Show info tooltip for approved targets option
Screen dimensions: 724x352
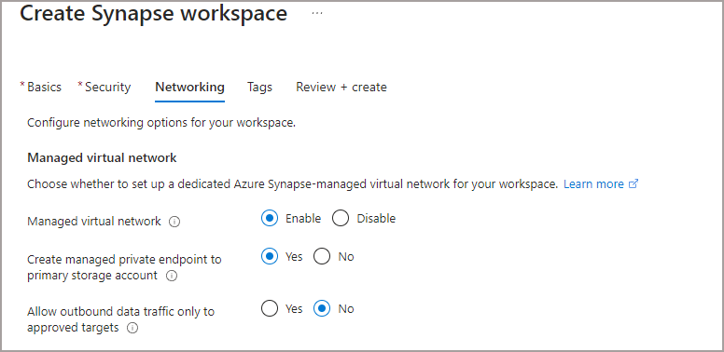click(x=132, y=329)
